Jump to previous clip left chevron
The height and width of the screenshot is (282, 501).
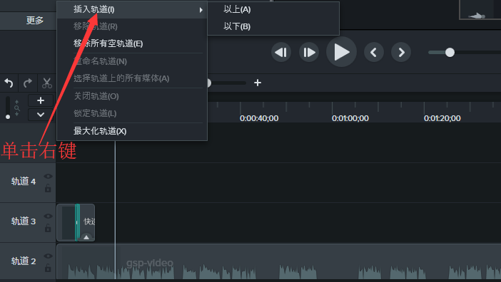click(373, 52)
